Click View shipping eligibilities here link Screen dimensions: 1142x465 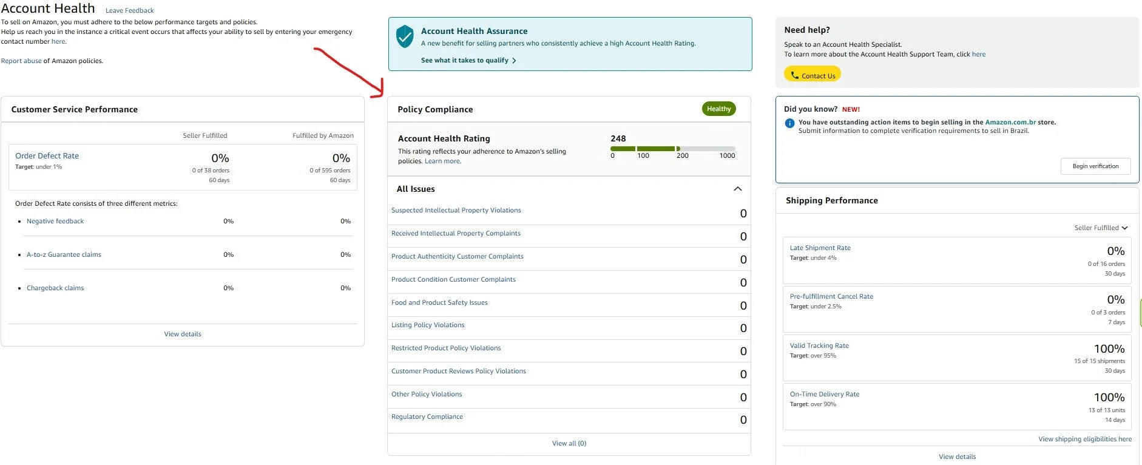1085,439
